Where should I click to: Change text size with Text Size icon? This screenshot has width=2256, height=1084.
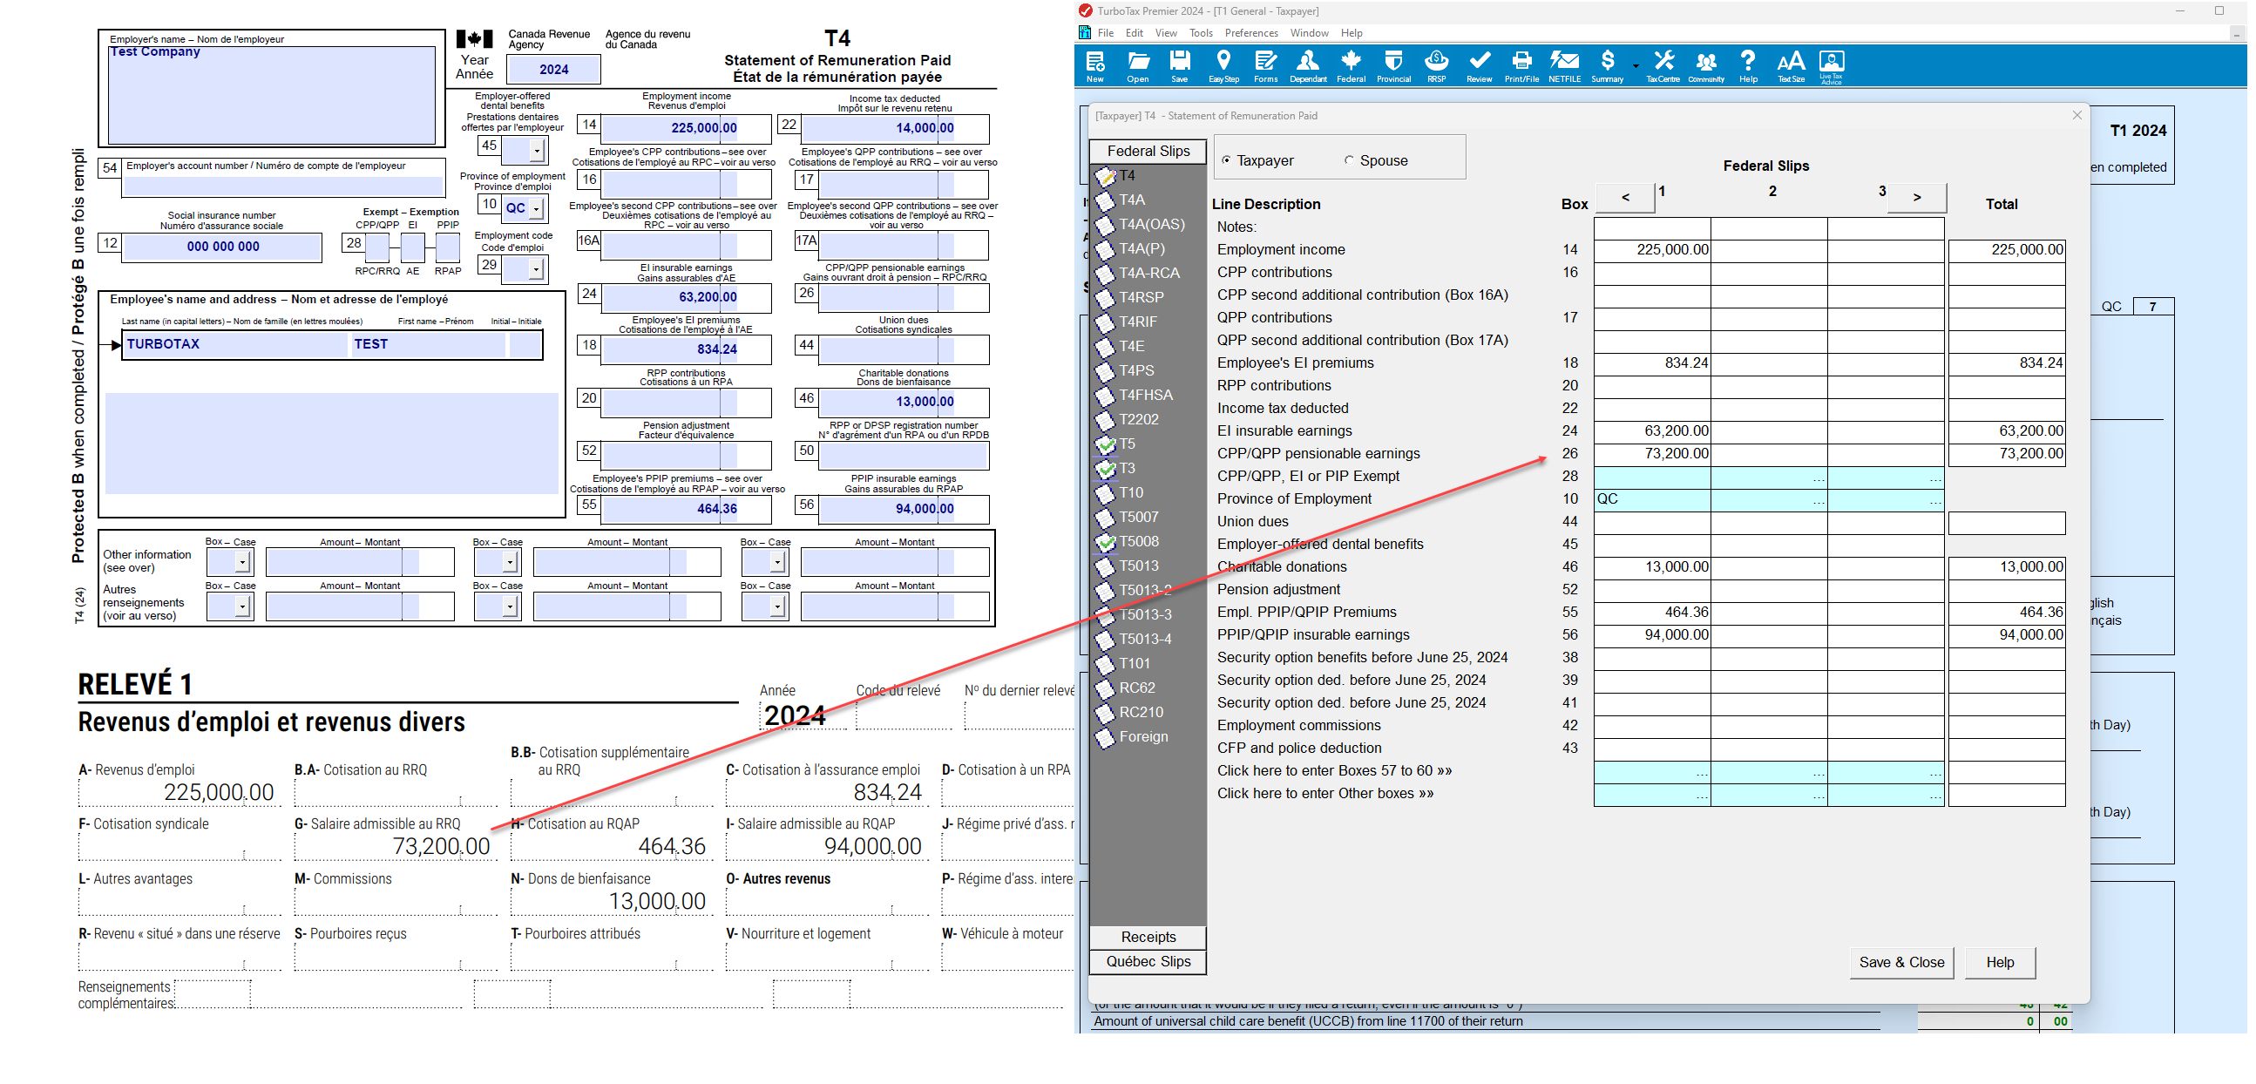tap(1791, 66)
